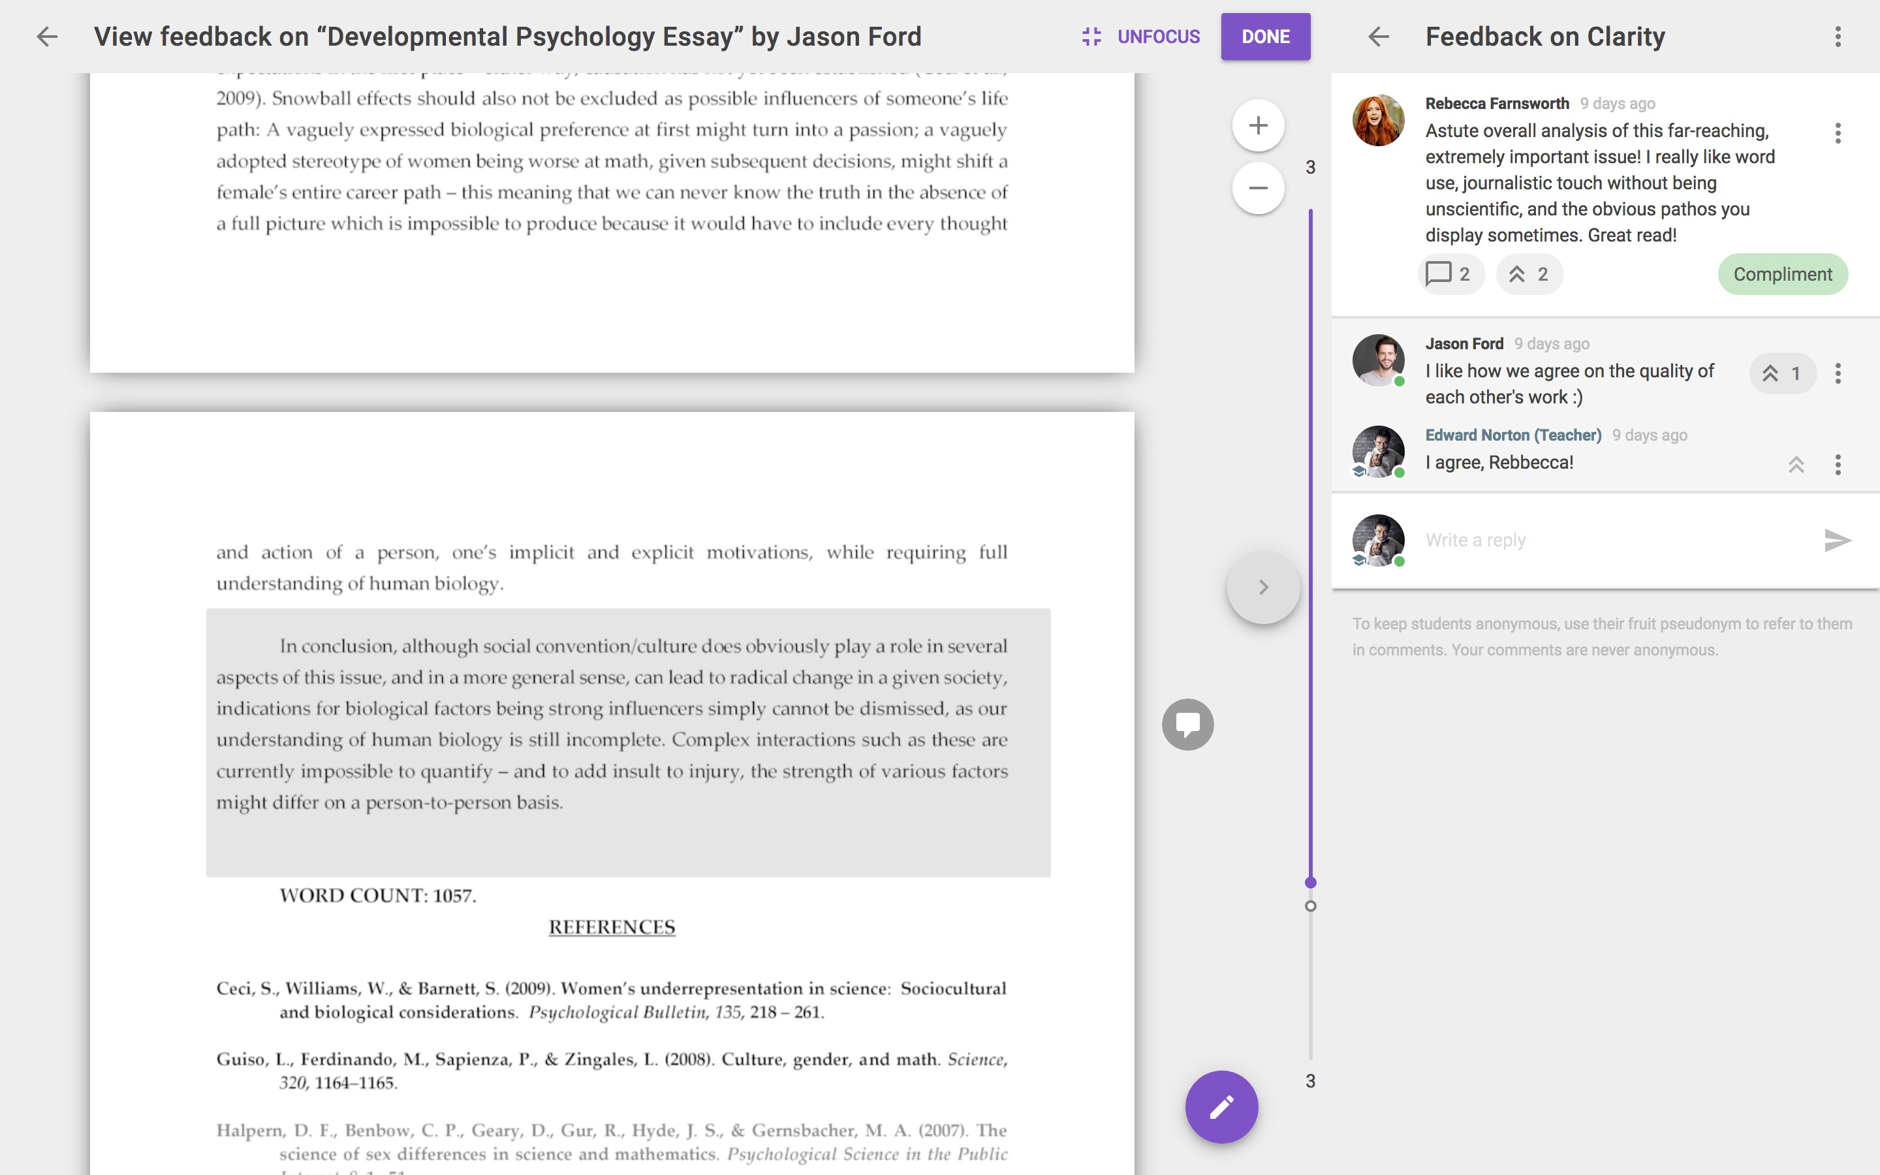Open replies count on Rebecca's comment

(1450, 274)
